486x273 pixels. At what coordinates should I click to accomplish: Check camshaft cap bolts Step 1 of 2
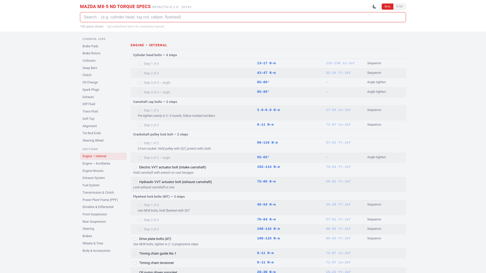pyautogui.click(x=140, y=110)
